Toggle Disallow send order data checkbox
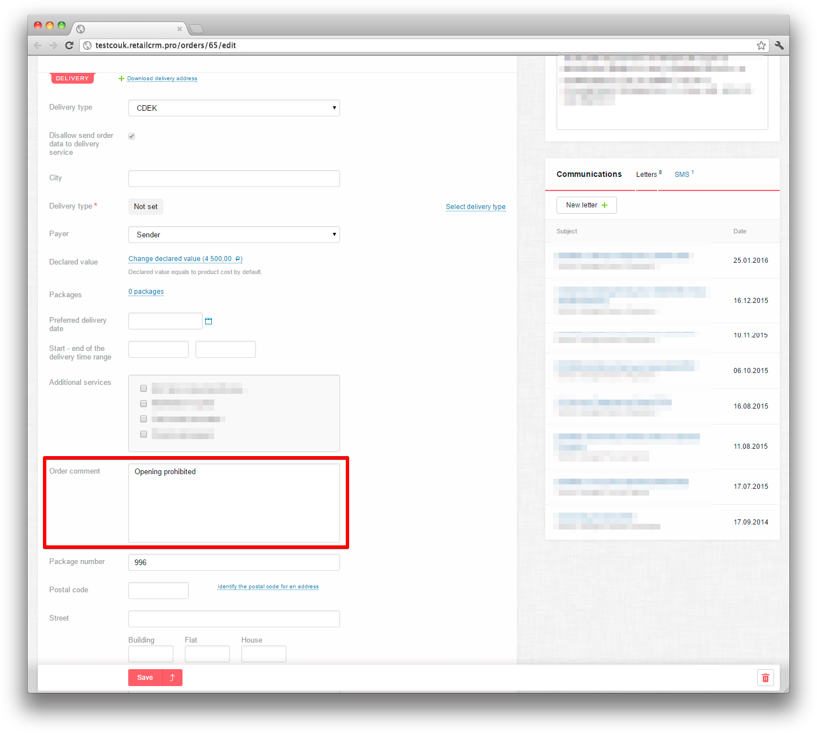 coord(132,136)
